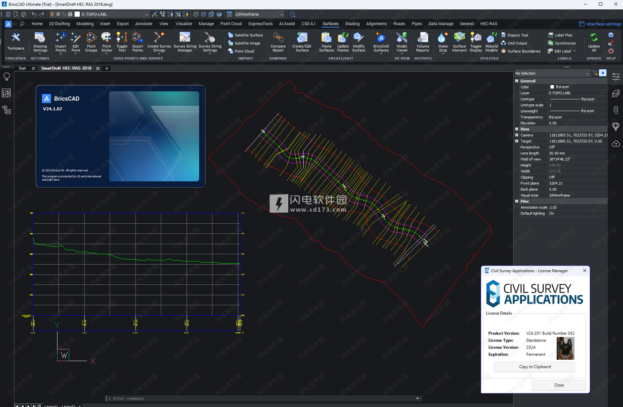Collapse the Misc properties section
Viewport: 623px width, 407px height.
[x=517, y=201]
